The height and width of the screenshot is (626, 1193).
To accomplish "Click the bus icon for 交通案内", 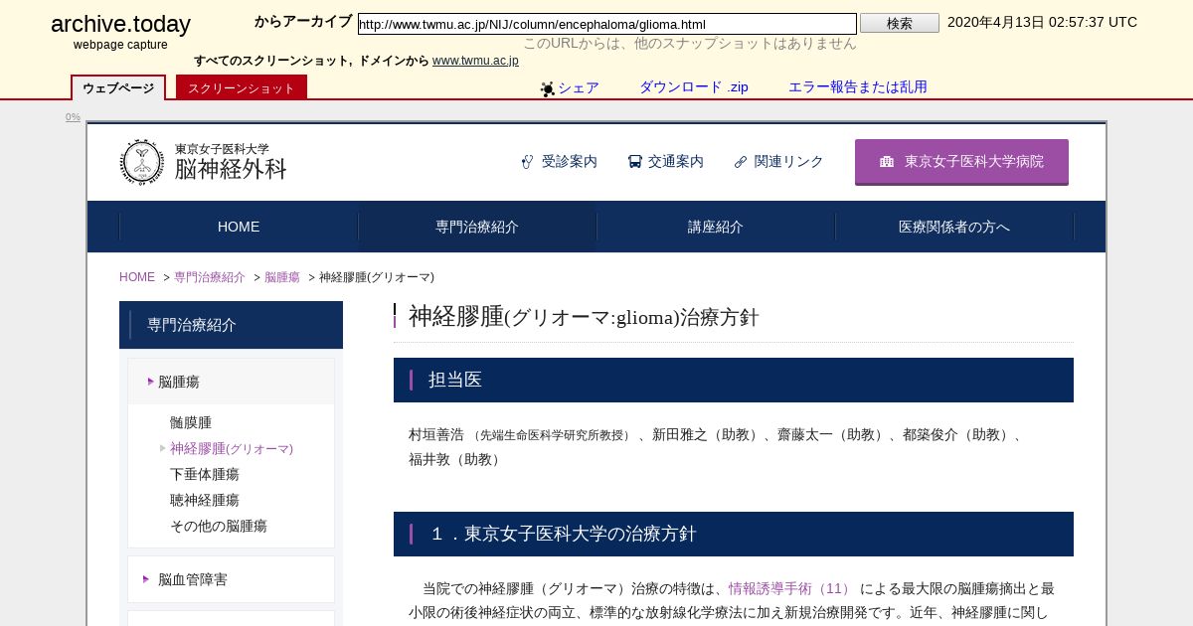I will click(634, 162).
